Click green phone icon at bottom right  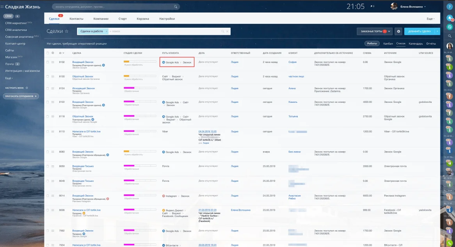point(450,243)
